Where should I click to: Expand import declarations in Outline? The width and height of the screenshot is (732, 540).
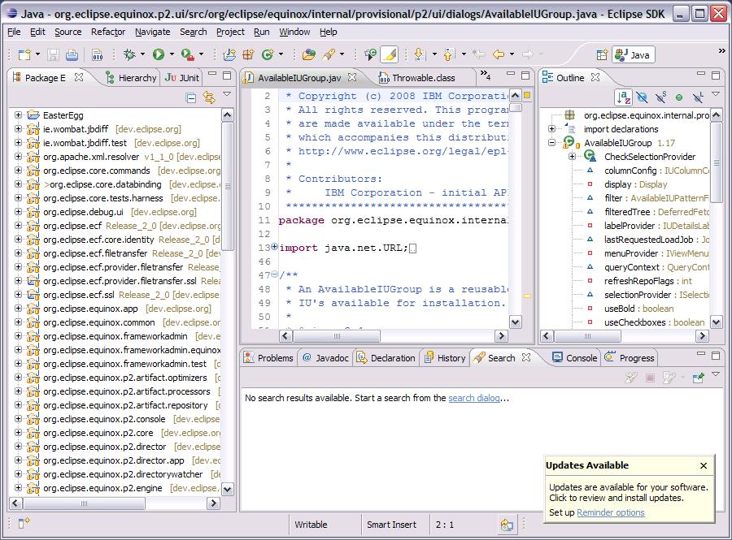(x=551, y=128)
